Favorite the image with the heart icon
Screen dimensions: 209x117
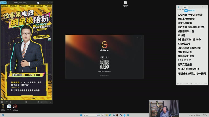(7, 102)
